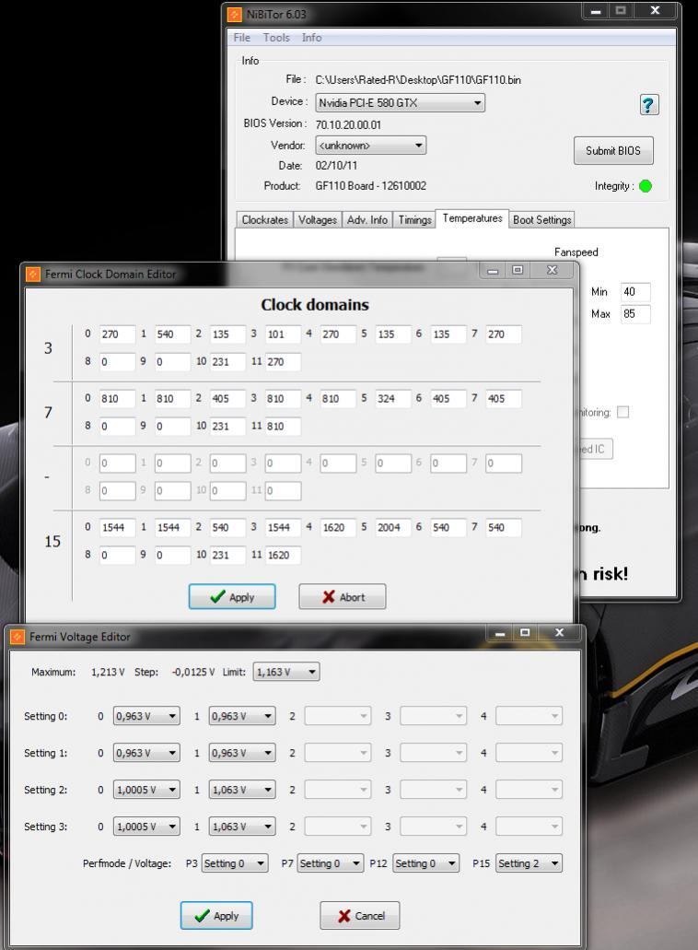
Task: Close the NiBiTor 6.03 window
Action: point(655,10)
